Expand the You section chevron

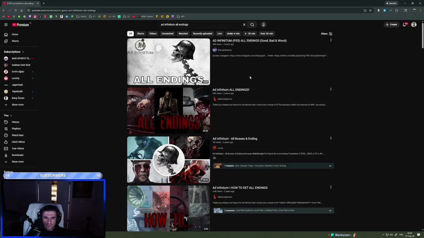tap(11, 115)
